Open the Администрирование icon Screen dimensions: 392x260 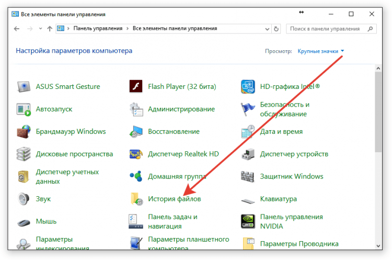tap(136, 109)
